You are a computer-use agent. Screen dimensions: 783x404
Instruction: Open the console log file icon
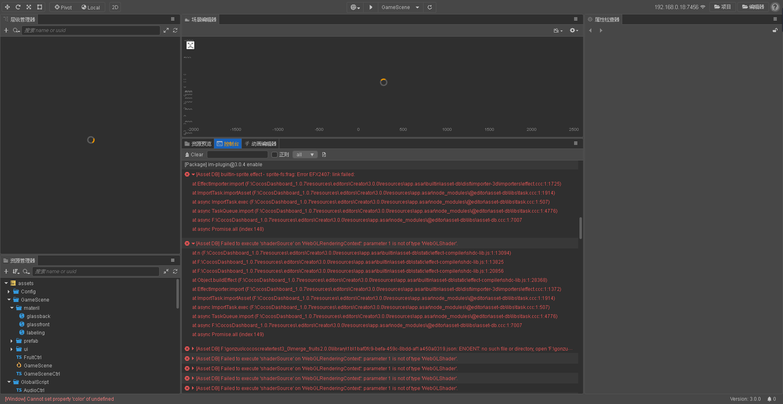point(324,155)
